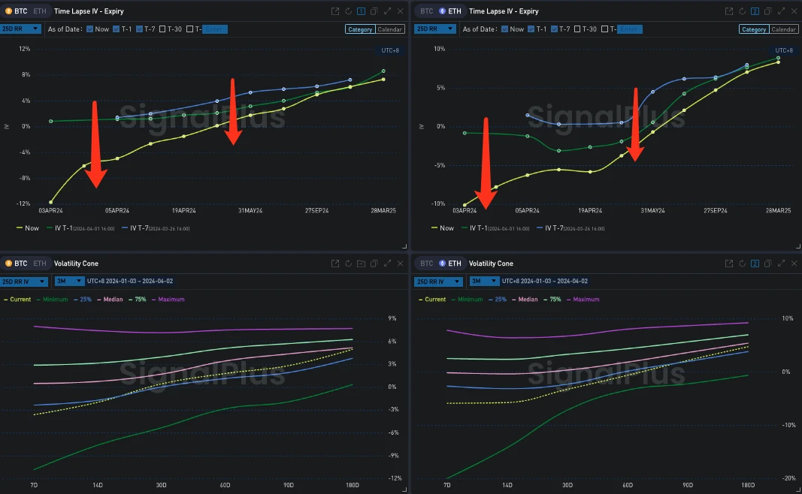Select Category view in ETH Time Lapse panel
802x494 pixels.
pyautogui.click(x=752, y=29)
